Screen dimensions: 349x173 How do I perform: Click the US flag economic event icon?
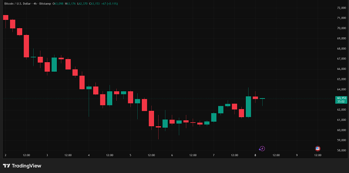318,148
